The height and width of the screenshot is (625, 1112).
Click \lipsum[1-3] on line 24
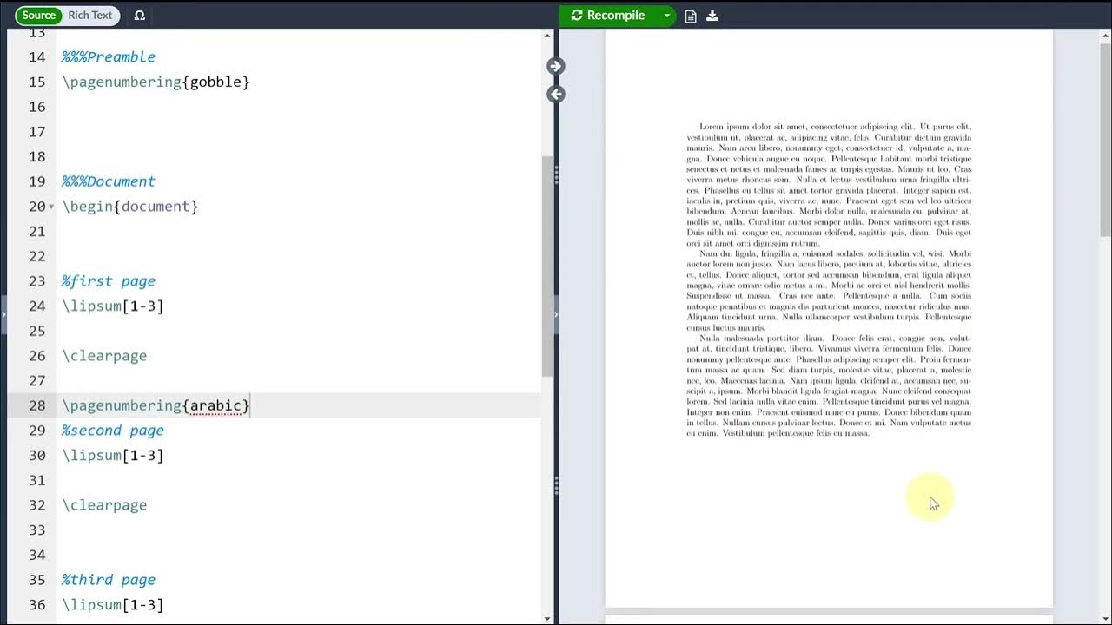click(112, 306)
